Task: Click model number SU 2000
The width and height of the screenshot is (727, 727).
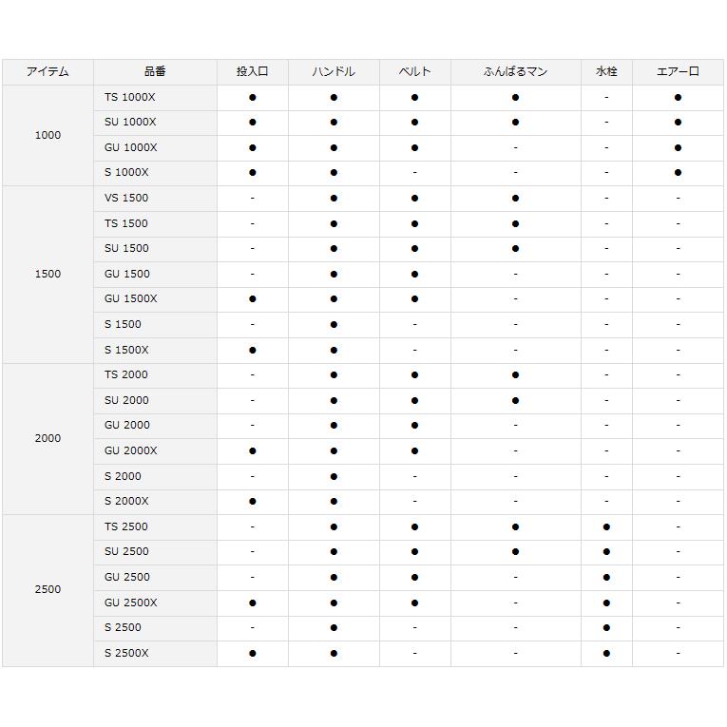Action: click(x=126, y=401)
